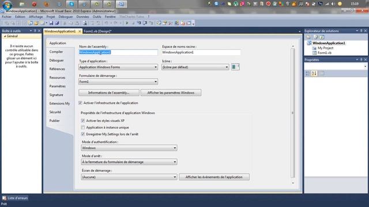Toggle Activer l'infrastructure de l'application checkbox
The image size is (369, 207).
tap(80, 103)
